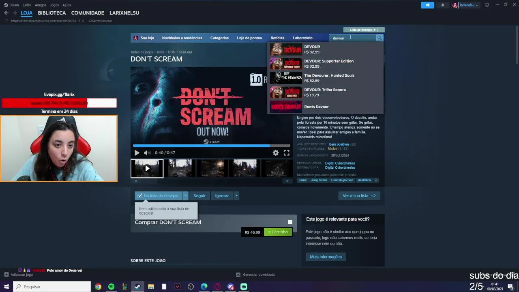Viewport: 519px width, 292px height.
Task: Expand the Ignorar dropdown arrow
Action: point(236,195)
